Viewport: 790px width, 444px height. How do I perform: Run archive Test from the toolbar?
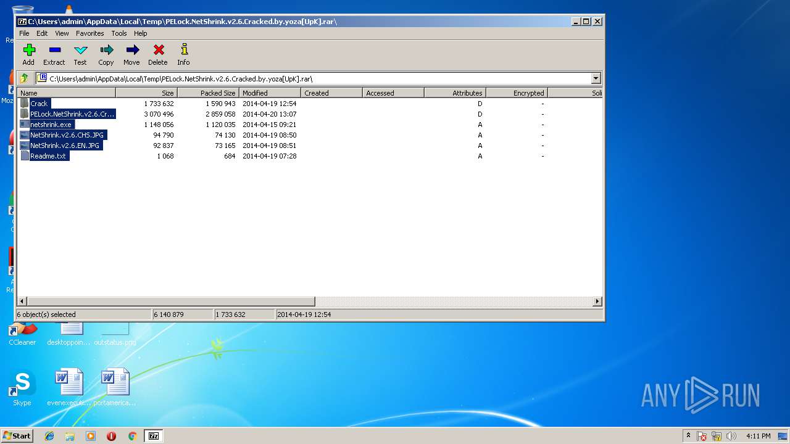click(x=80, y=54)
